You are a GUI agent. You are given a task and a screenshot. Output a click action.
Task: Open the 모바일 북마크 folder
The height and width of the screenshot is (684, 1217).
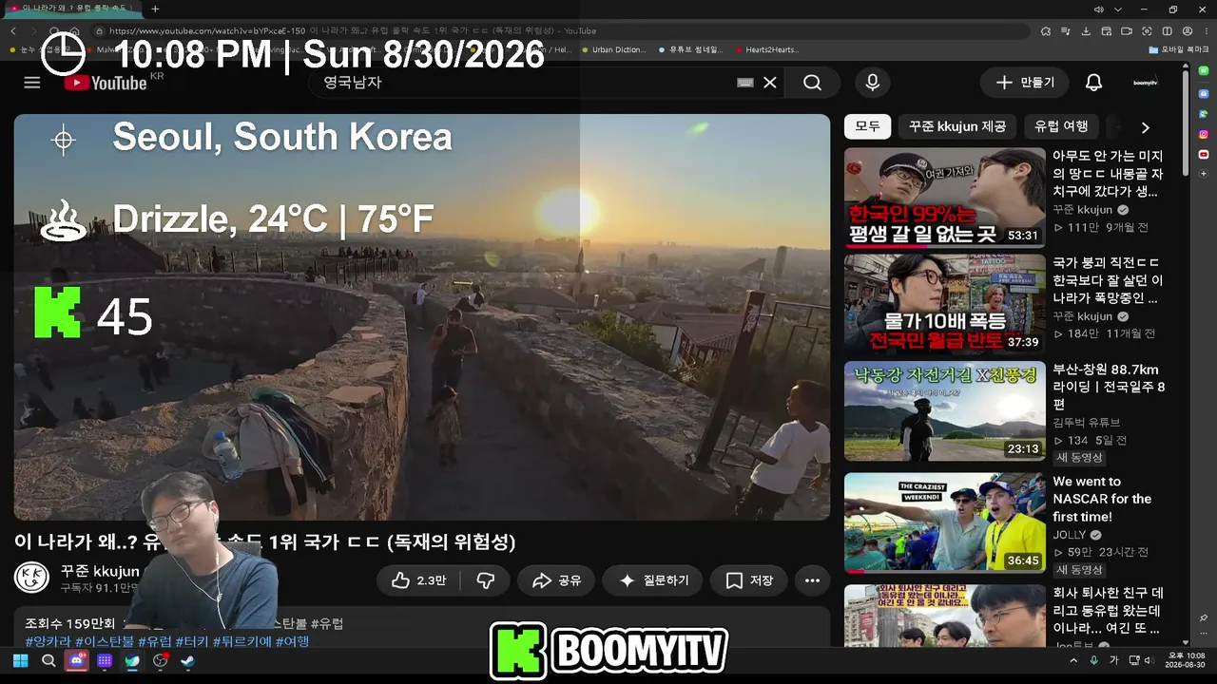pos(1178,49)
